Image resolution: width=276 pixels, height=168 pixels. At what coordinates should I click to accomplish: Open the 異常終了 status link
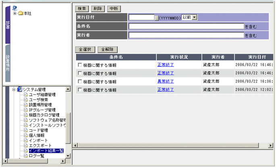(x=166, y=81)
